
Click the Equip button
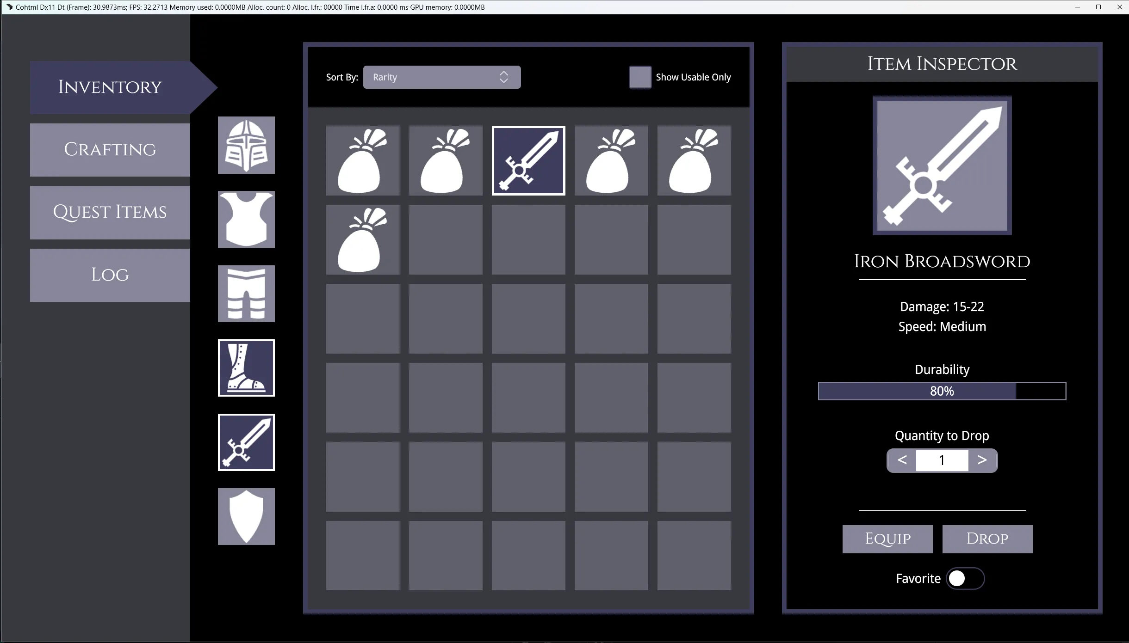click(887, 539)
